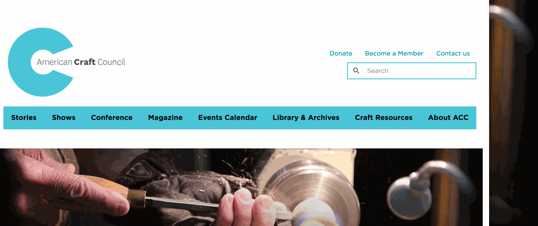Select Shows in the navigation bar
Image resolution: width=538 pixels, height=226 pixels.
(x=64, y=117)
